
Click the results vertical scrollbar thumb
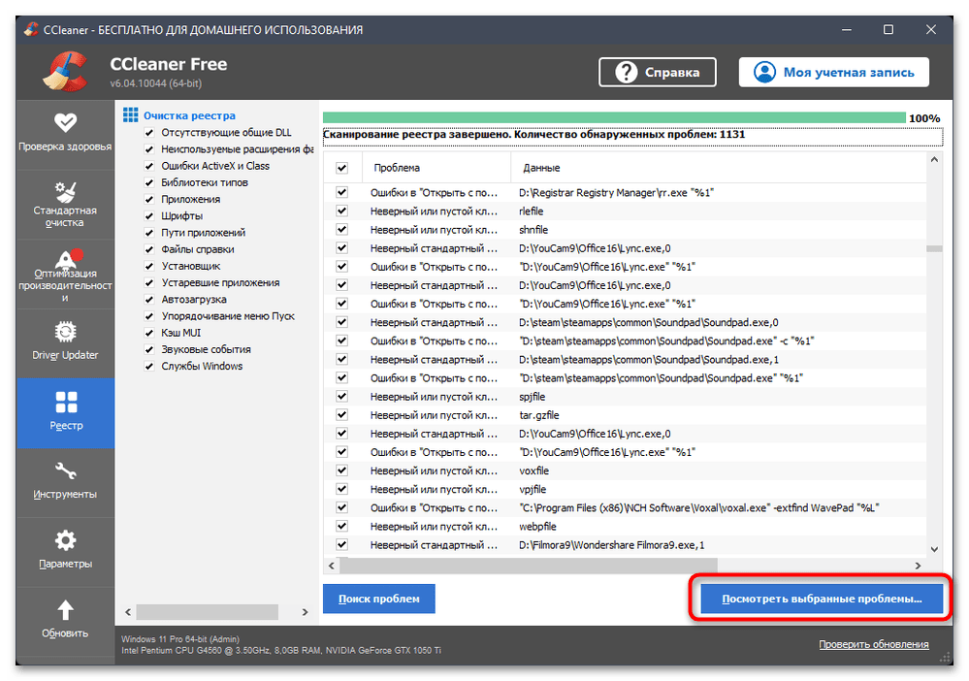tap(934, 248)
